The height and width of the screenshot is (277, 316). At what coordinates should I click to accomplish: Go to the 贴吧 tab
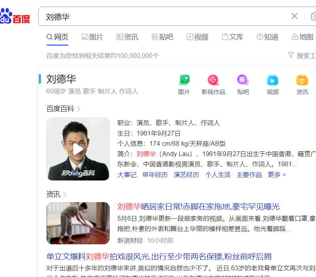[x=163, y=37]
